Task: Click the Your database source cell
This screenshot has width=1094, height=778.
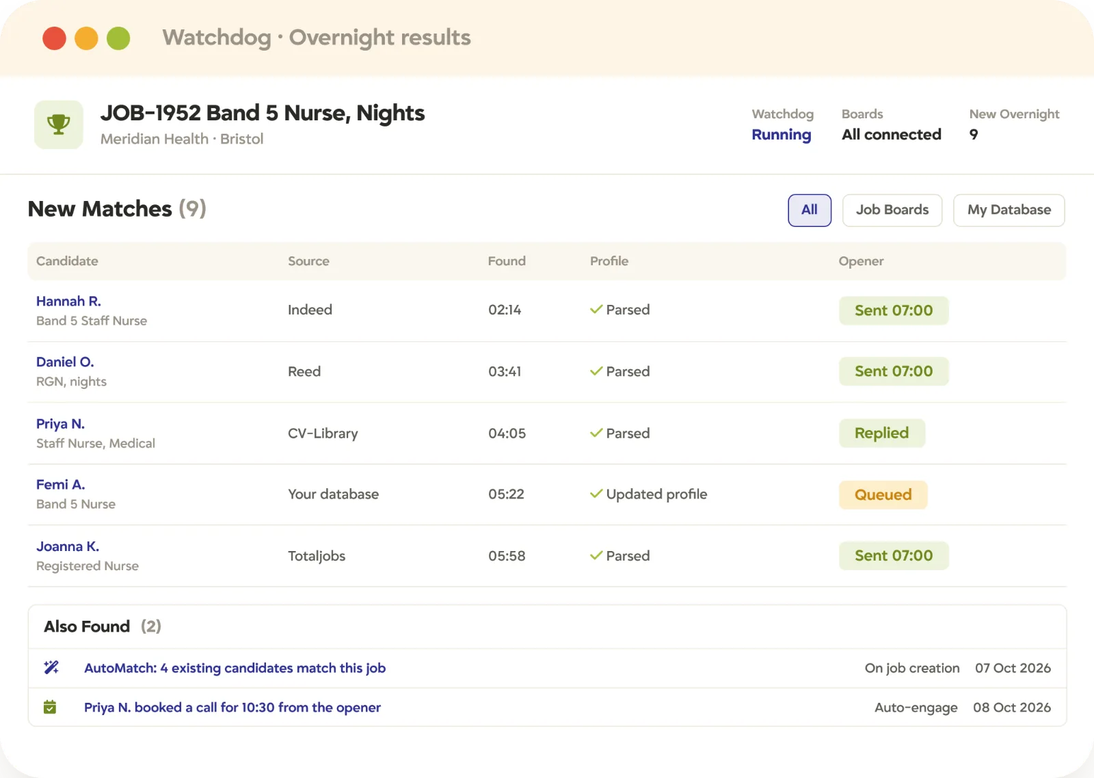Action: (333, 494)
